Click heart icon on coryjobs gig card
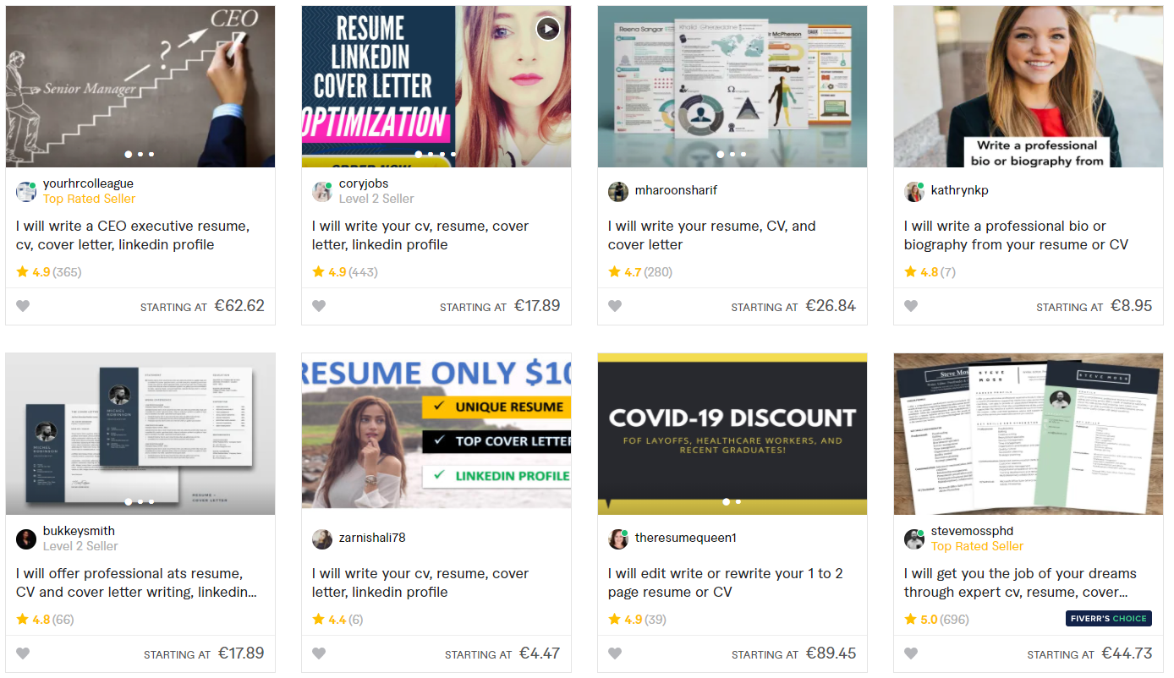This screenshot has width=1174, height=678. pos(319,306)
